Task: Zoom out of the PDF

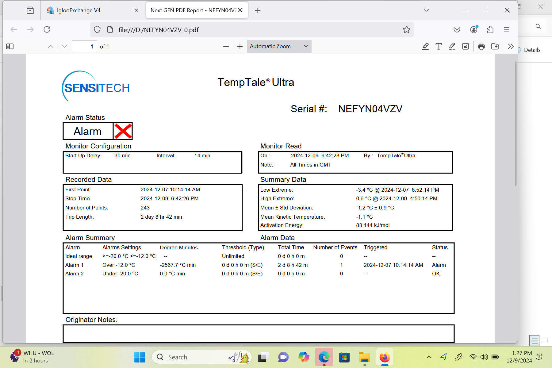Action: coord(226,46)
